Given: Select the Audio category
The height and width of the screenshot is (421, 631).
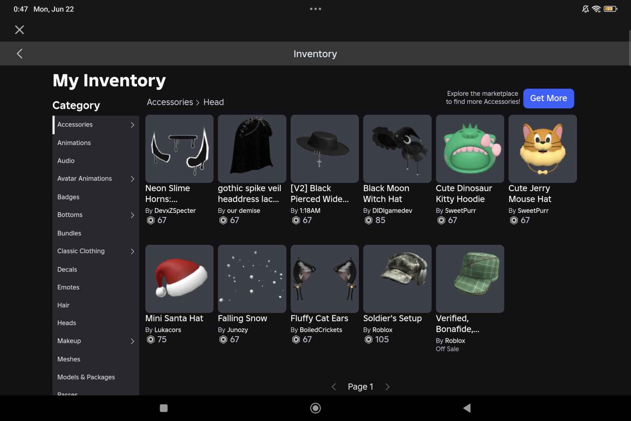Looking at the screenshot, I should coord(96,161).
